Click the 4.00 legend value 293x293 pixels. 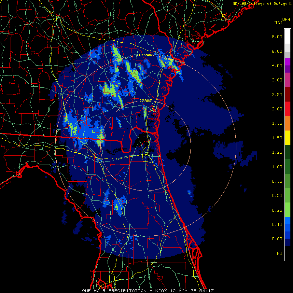(277, 65)
